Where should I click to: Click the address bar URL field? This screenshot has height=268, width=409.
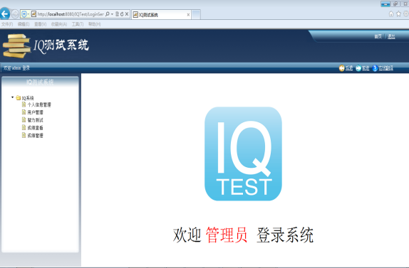coord(71,14)
